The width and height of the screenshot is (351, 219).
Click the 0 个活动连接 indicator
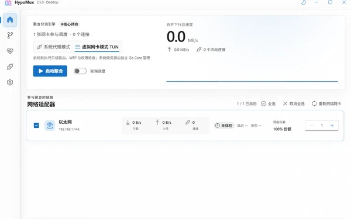[211, 50]
